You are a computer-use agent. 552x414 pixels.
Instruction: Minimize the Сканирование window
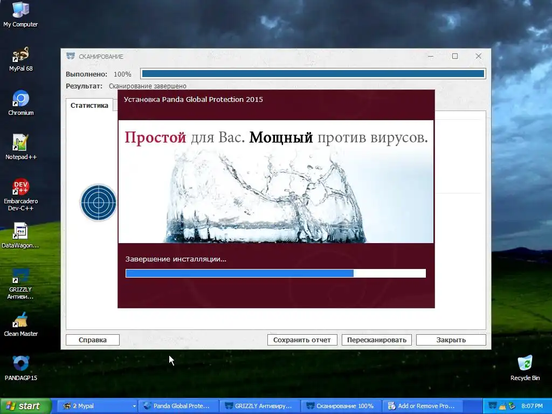(431, 56)
